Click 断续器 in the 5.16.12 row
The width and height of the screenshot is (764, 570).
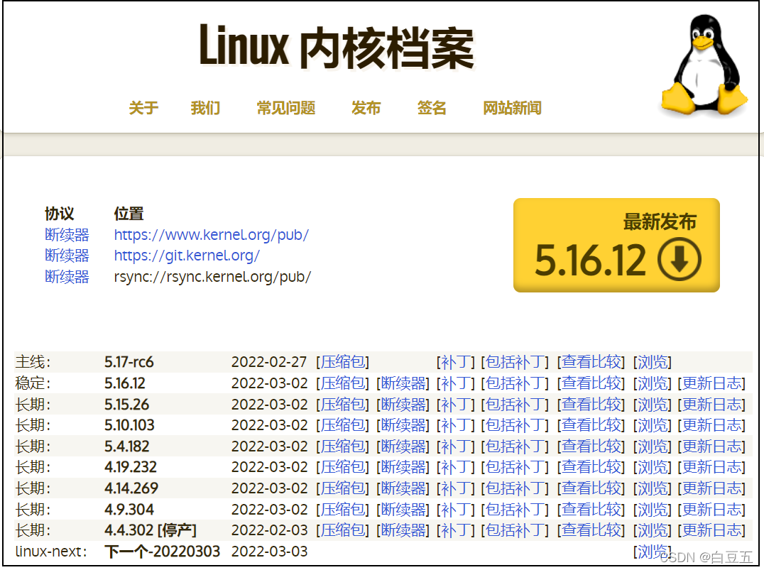(x=403, y=383)
